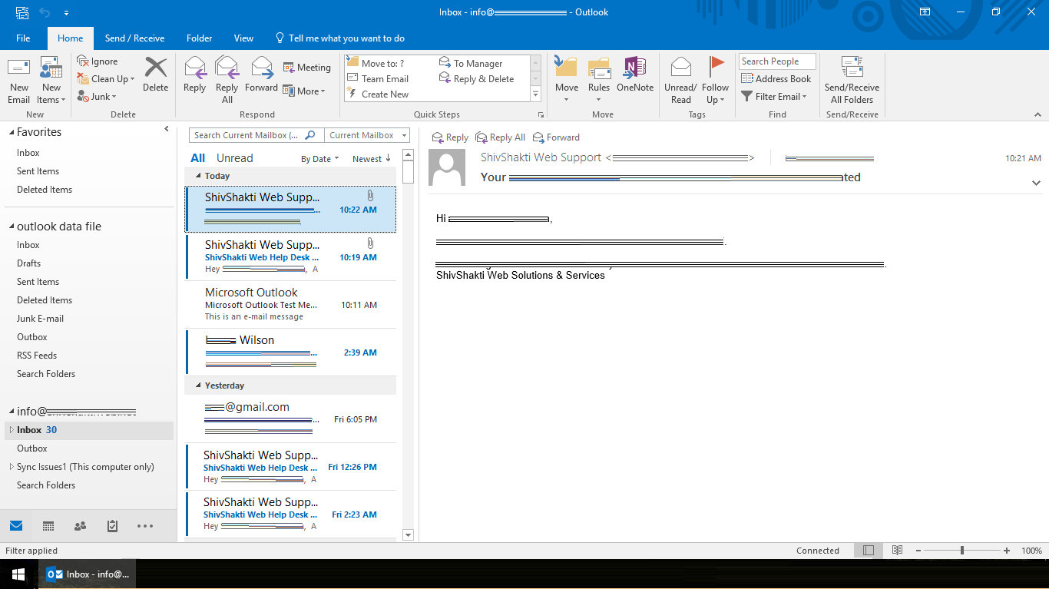Adjust the zoom slider handle
Screen dimensions: 1049x589
point(962,551)
